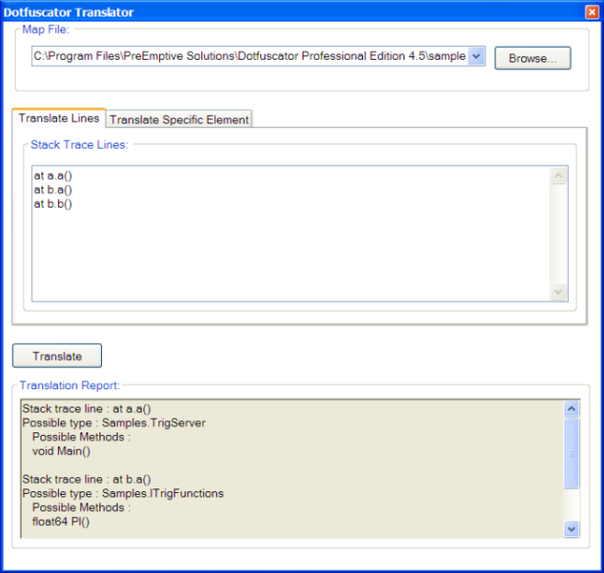Click the 'void Main()' report line

click(x=62, y=451)
